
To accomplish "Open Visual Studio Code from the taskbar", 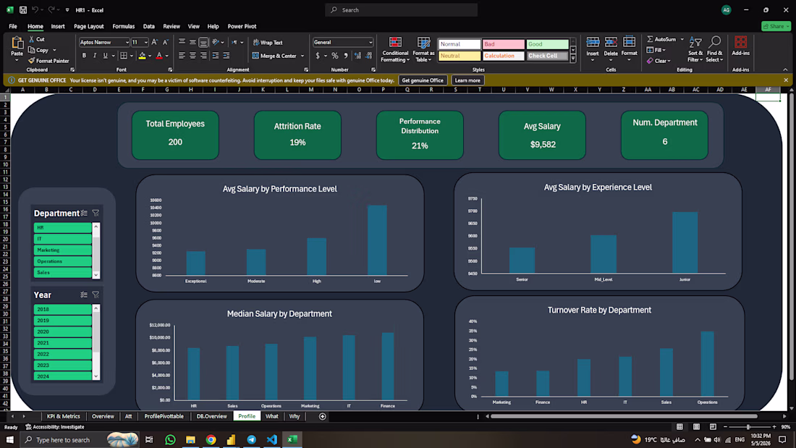I will tap(271, 440).
